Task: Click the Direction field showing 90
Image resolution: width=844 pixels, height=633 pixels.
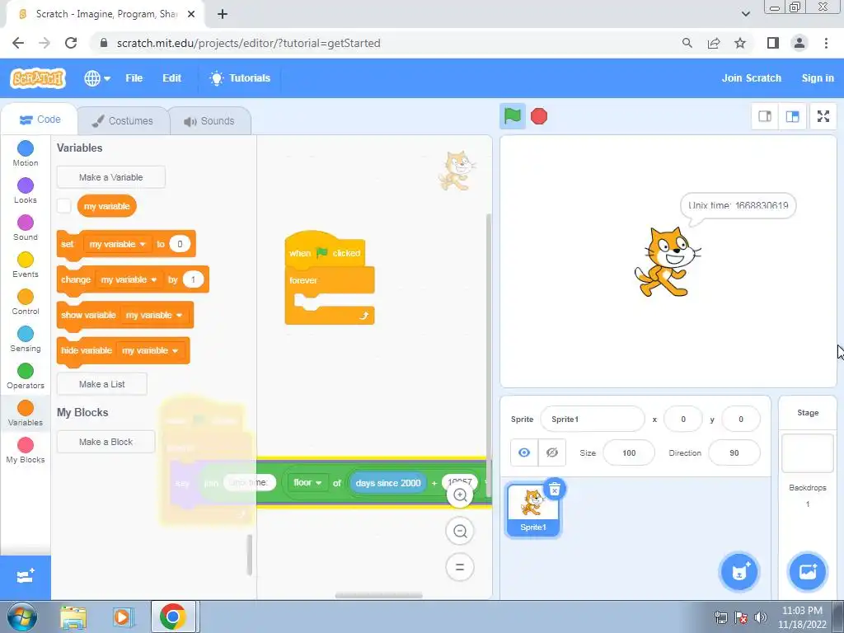Action: [734, 452]
